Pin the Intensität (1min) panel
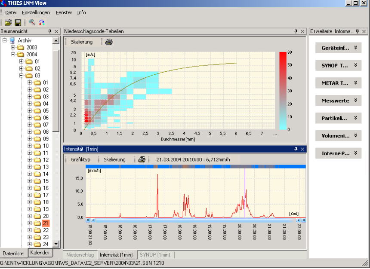370x269 pixels. [296, 149]
